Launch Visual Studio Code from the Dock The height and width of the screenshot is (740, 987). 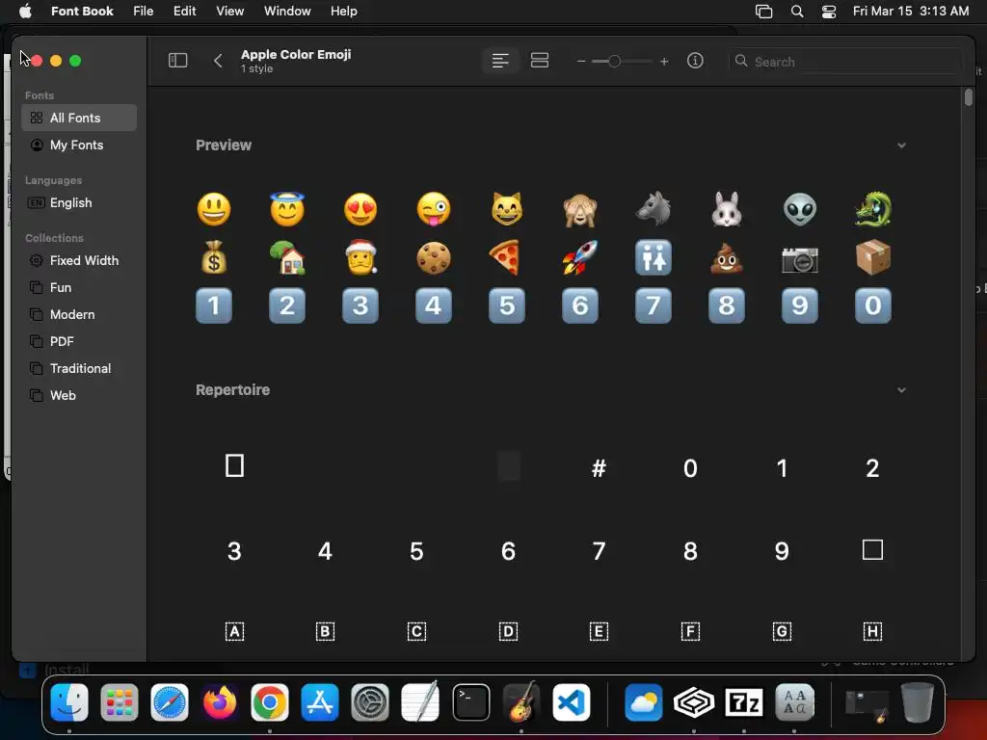(x=572, y=702)
